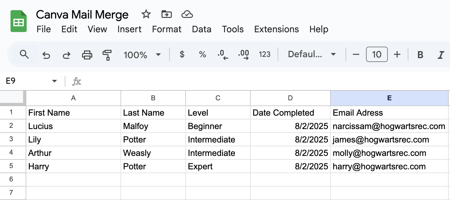Screen dimensions: 450x200
Task: Select the paint format roller tool
Action: pos(107,55)
